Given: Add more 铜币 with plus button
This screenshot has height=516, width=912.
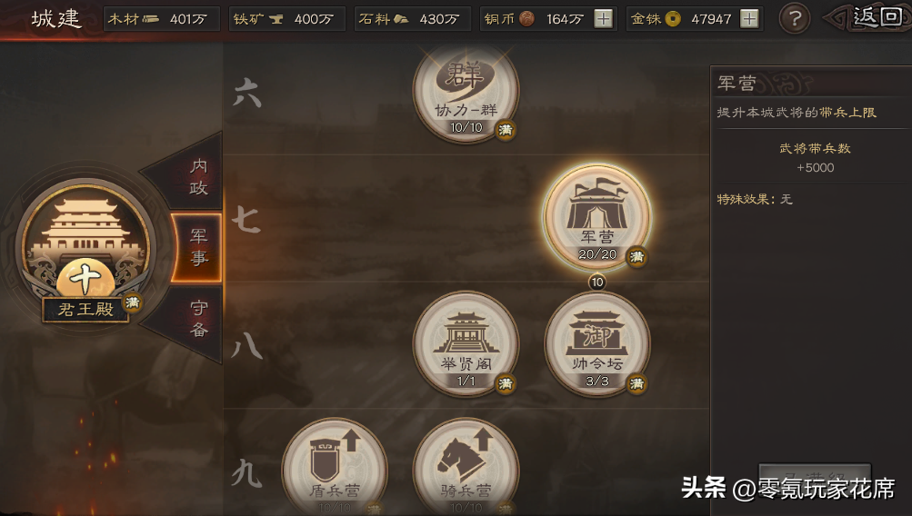Looking at the screenshot, I should pos(603,19).
